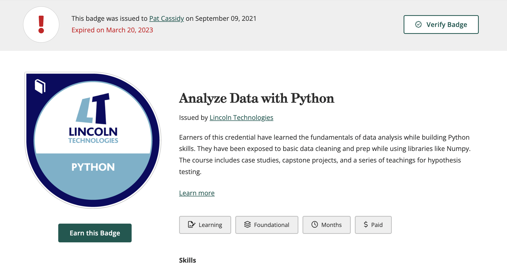This screenshot has height=267, width=507.
Task: Follow the Learn more link
Action: pos(197,193)
